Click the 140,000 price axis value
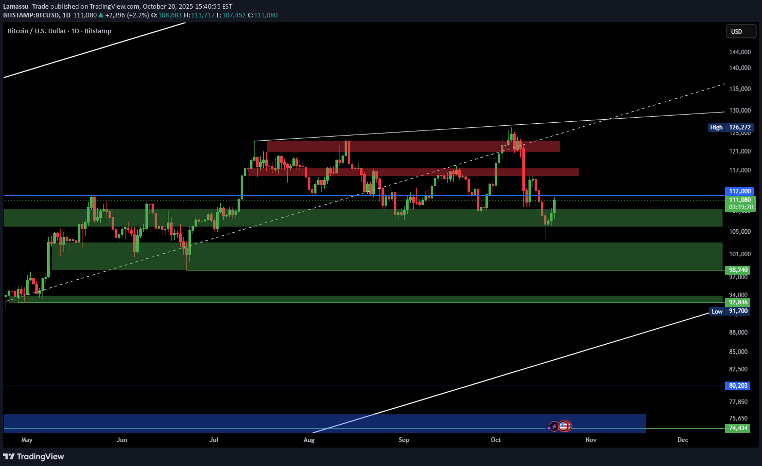The height and width of the screenshot is (466, 762). (740, 68)
